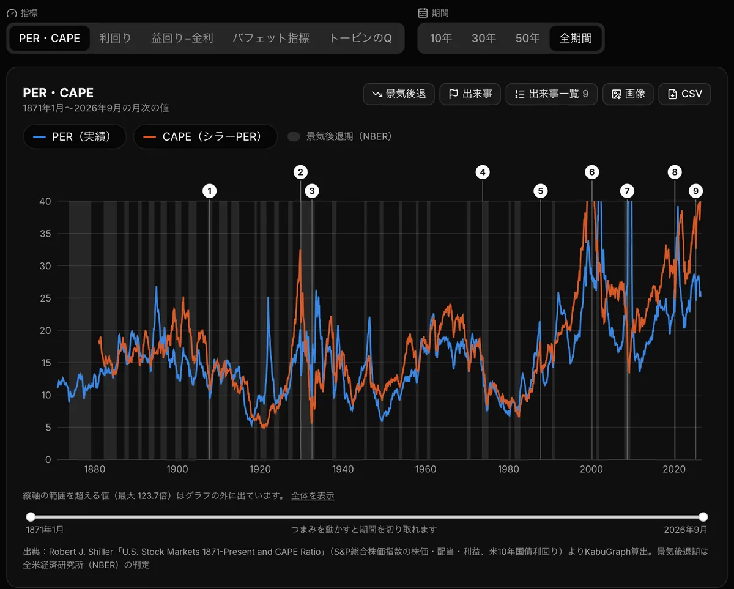The image size is (734, 589).
Task: Select the バフェット指標 tab
Action: (271, 38)
